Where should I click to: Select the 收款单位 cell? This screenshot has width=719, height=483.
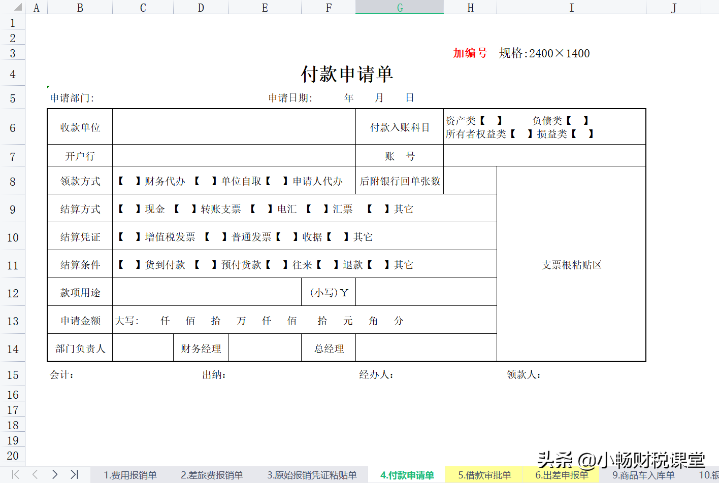click(x=79, y=127)
